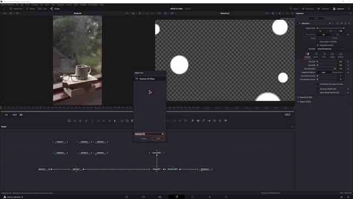Switch to the Media page
Screen dimensions: 353x199
127,197
